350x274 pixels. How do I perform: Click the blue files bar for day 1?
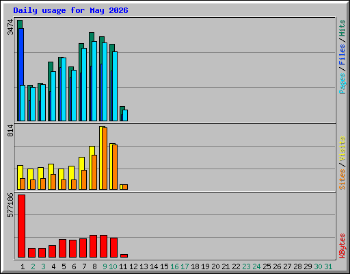[21, 57]
